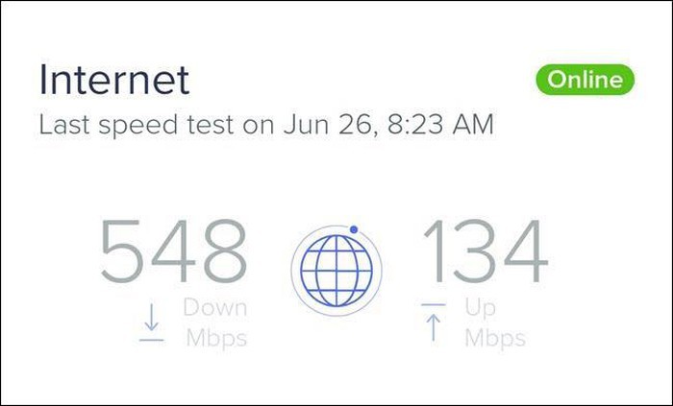
Task: Click the Up label
Action: click(482, 308)
